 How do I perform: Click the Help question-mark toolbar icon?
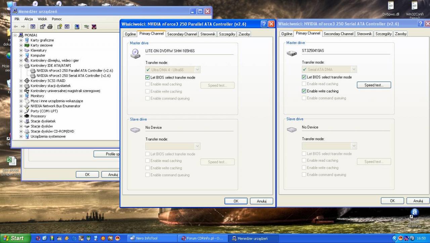60,27
